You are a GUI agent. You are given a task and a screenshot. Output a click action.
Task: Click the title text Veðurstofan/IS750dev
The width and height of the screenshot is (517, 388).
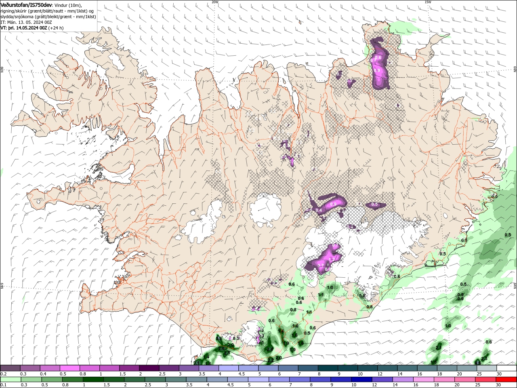pos(27,4)
